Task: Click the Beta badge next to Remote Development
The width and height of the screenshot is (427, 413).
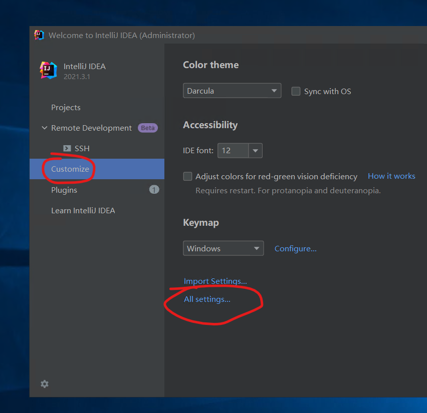Action: (148, 128)
